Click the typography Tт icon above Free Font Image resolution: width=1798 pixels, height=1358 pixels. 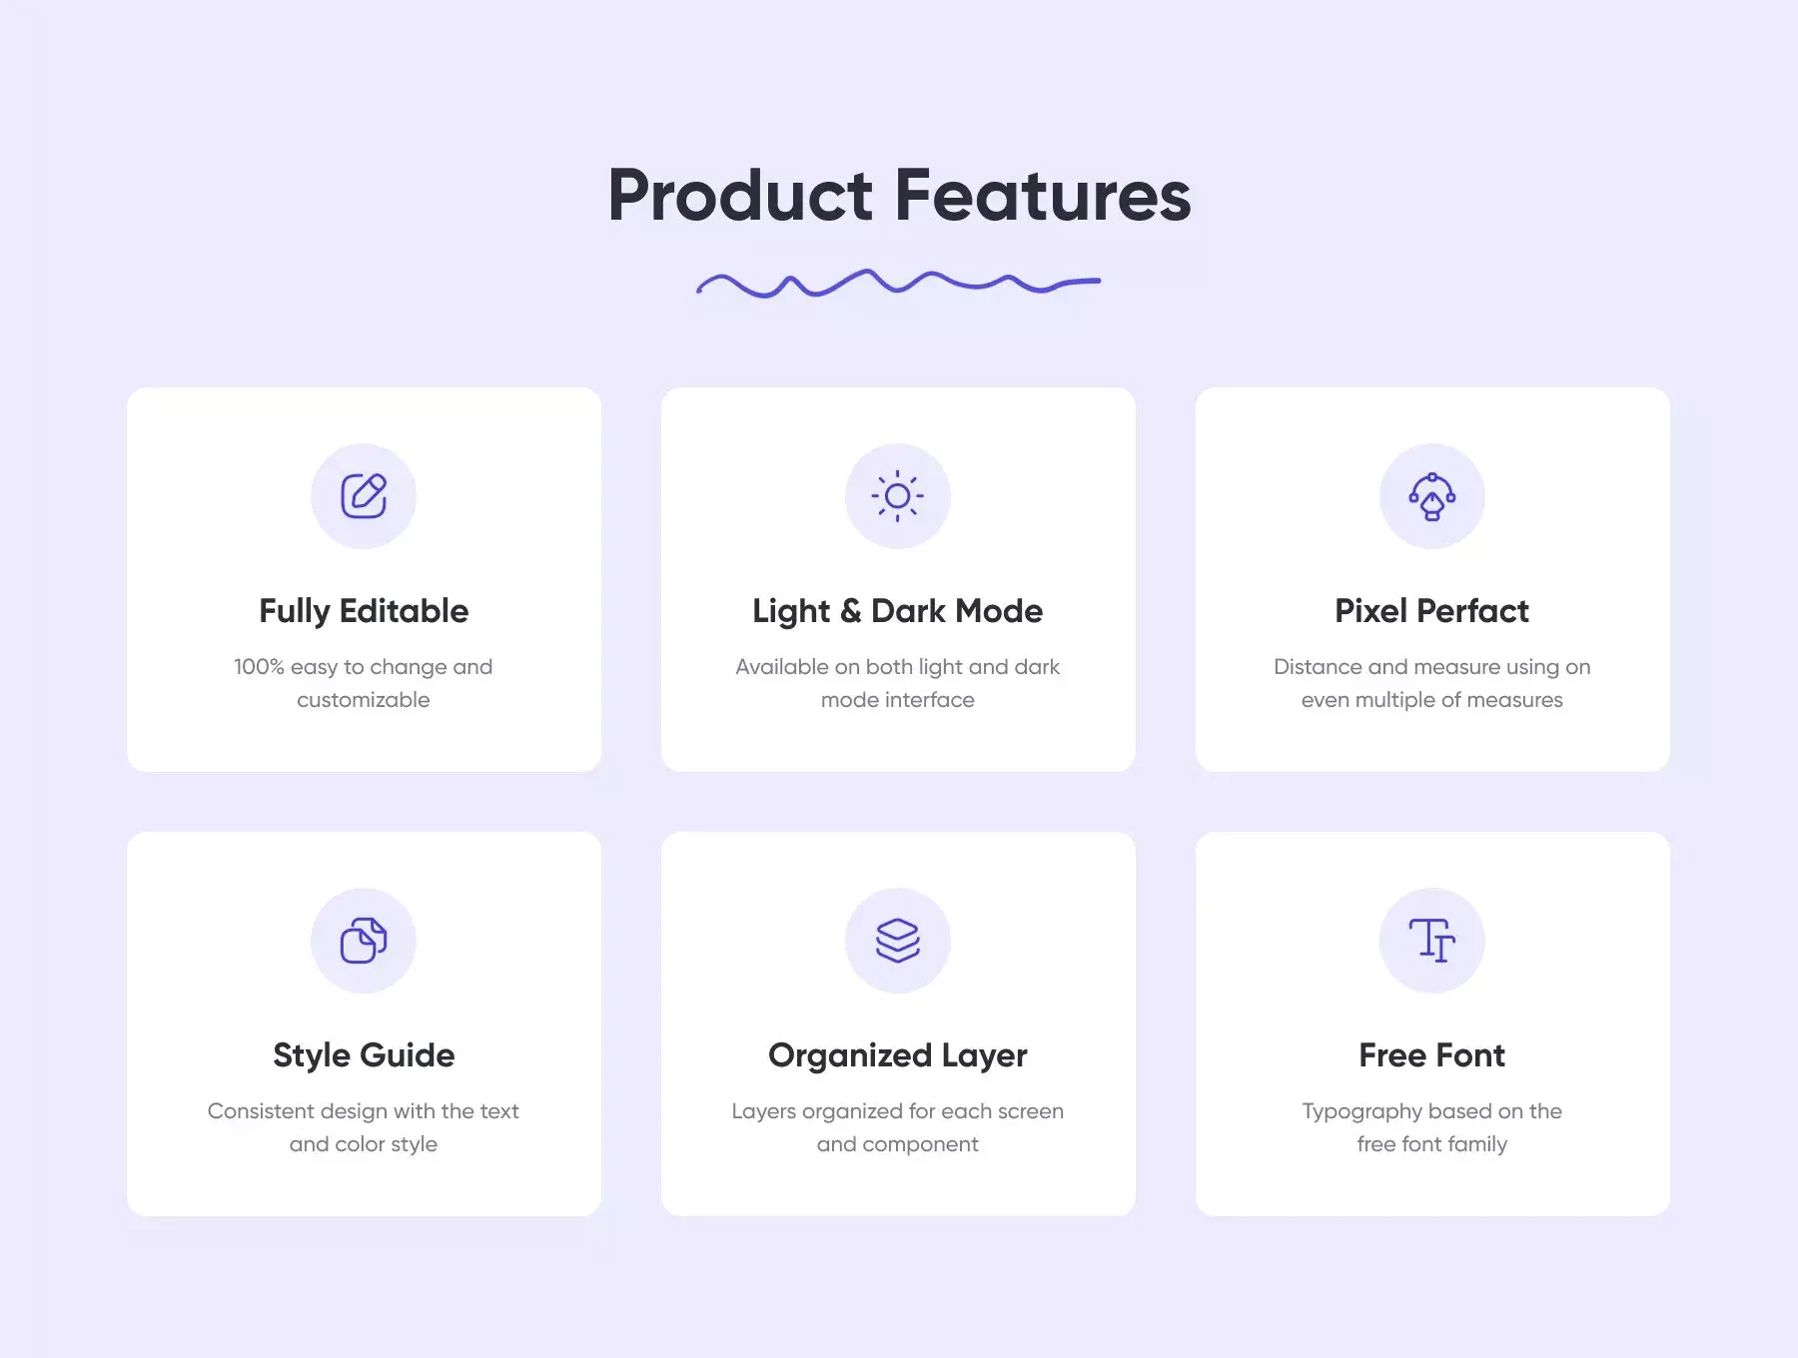click(x=1431, y=940)
